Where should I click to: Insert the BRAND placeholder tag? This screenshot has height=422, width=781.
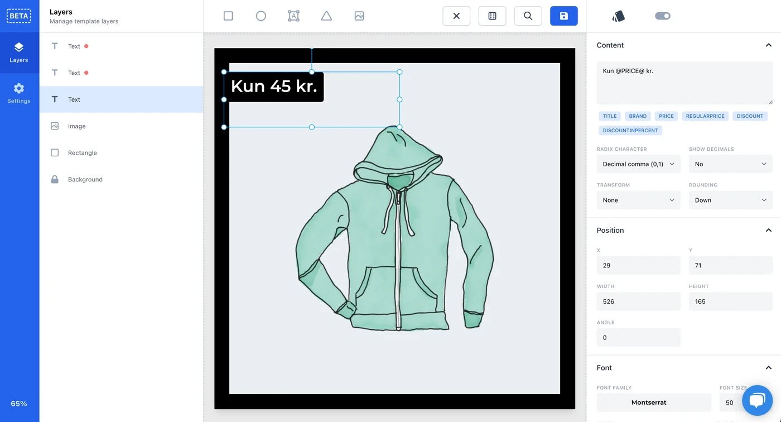pyautogui.click(x=638, y=116)
